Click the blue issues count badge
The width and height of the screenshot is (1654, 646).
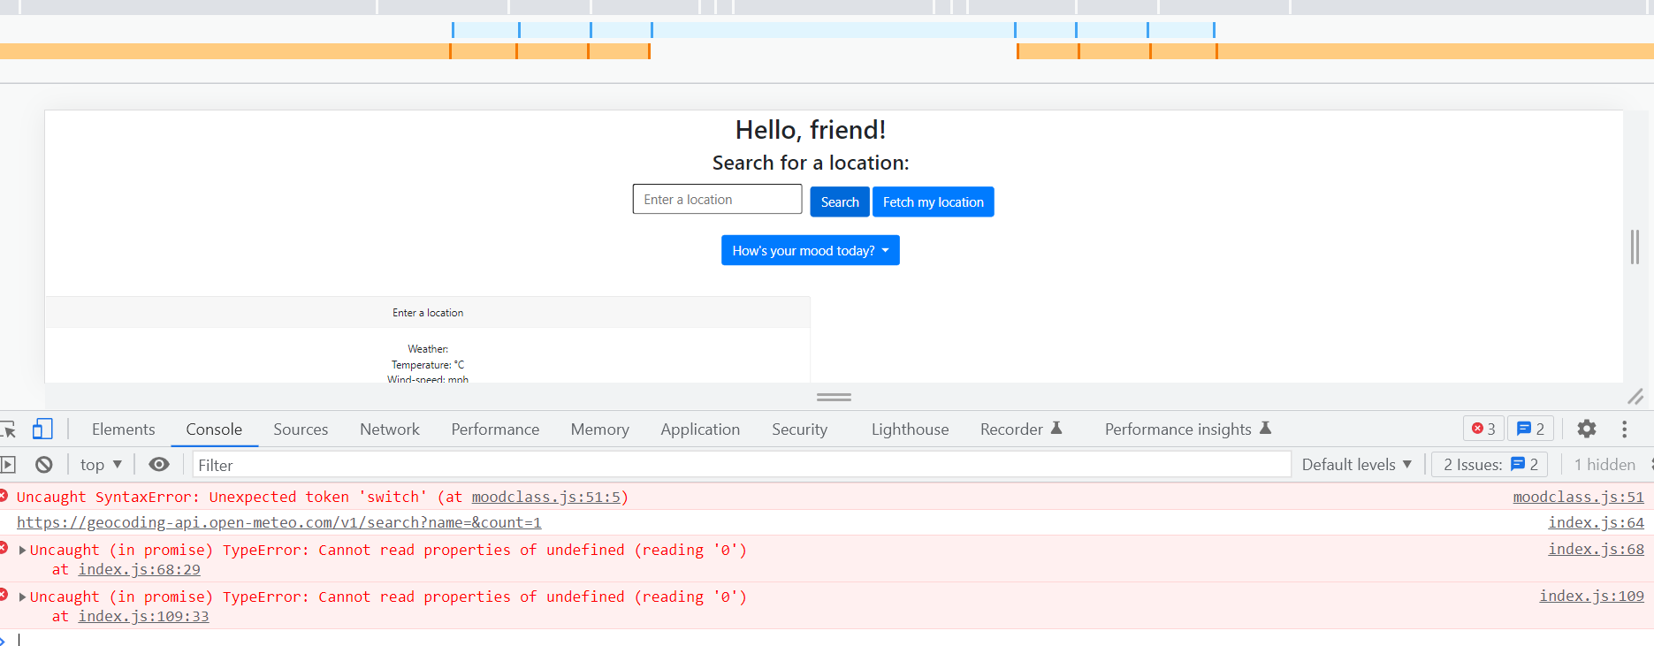tap(1530, 429)
